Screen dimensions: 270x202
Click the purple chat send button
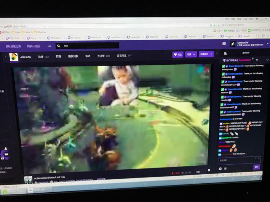pos(257,167)
